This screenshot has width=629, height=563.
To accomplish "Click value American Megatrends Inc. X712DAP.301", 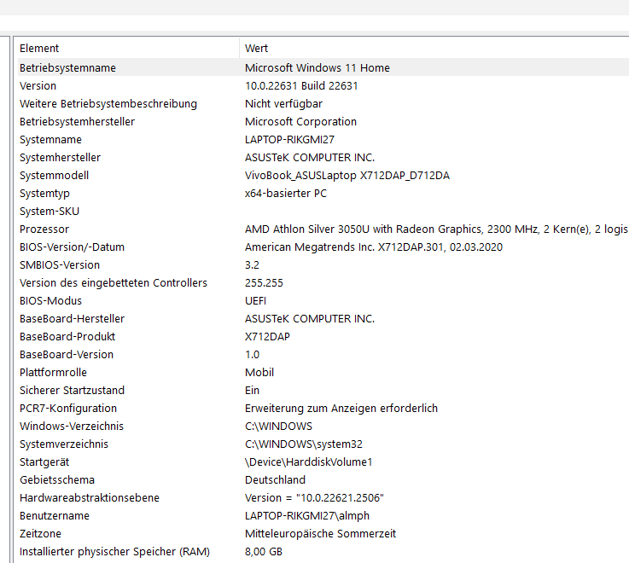I will 374,247.
